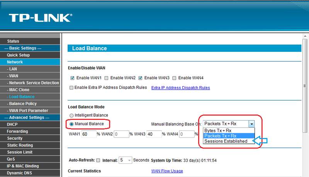Open the WAN Flow Usage link
This screenshot has width=309, height=177.
pyautogui.click(x=167, y=171)
